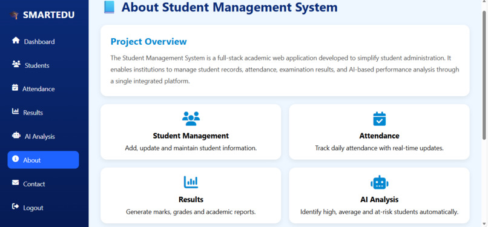Open the Contact page link

[x=43, y=184]
